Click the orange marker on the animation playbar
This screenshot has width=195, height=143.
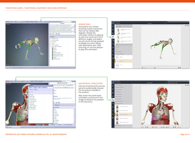click(179, 68)
